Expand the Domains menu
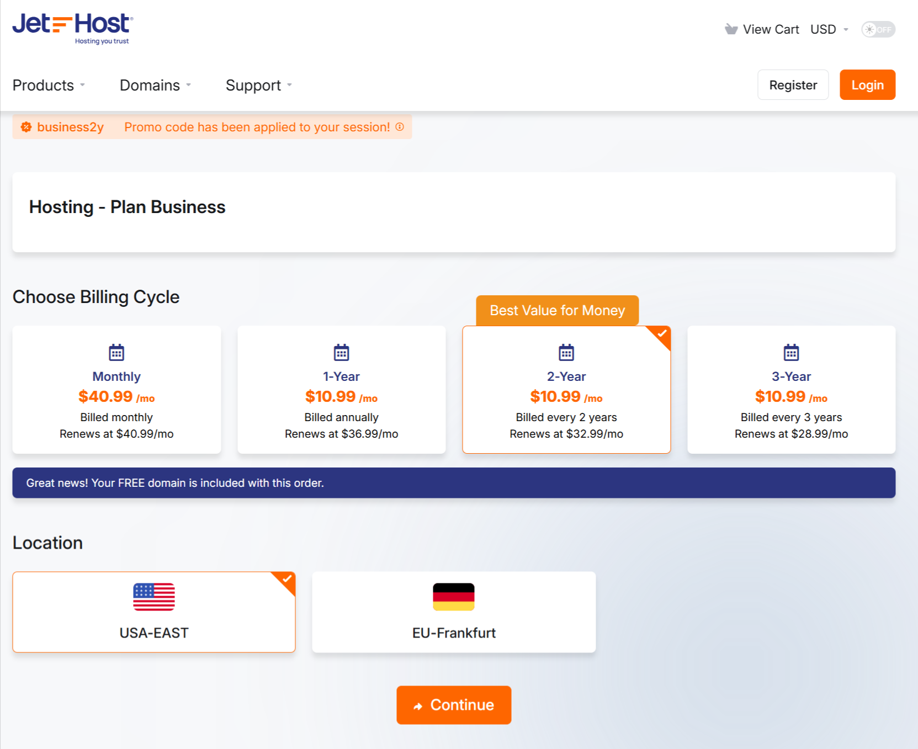Viewport: 918px width, 749px height. [x=155, y=85]
